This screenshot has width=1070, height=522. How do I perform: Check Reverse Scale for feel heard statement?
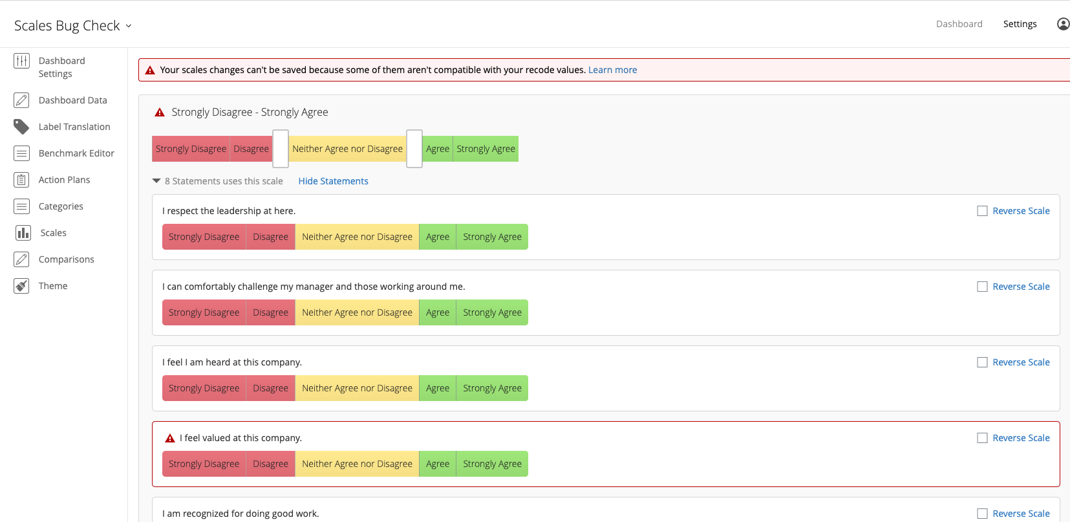point(982,362)
